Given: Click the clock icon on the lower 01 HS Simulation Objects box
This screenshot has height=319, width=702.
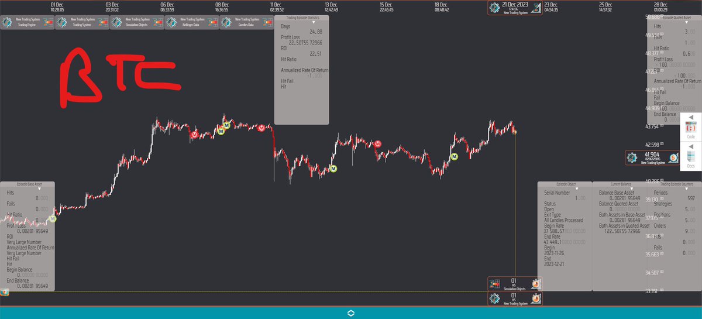Looking at the screenshot, I should 535,284.
